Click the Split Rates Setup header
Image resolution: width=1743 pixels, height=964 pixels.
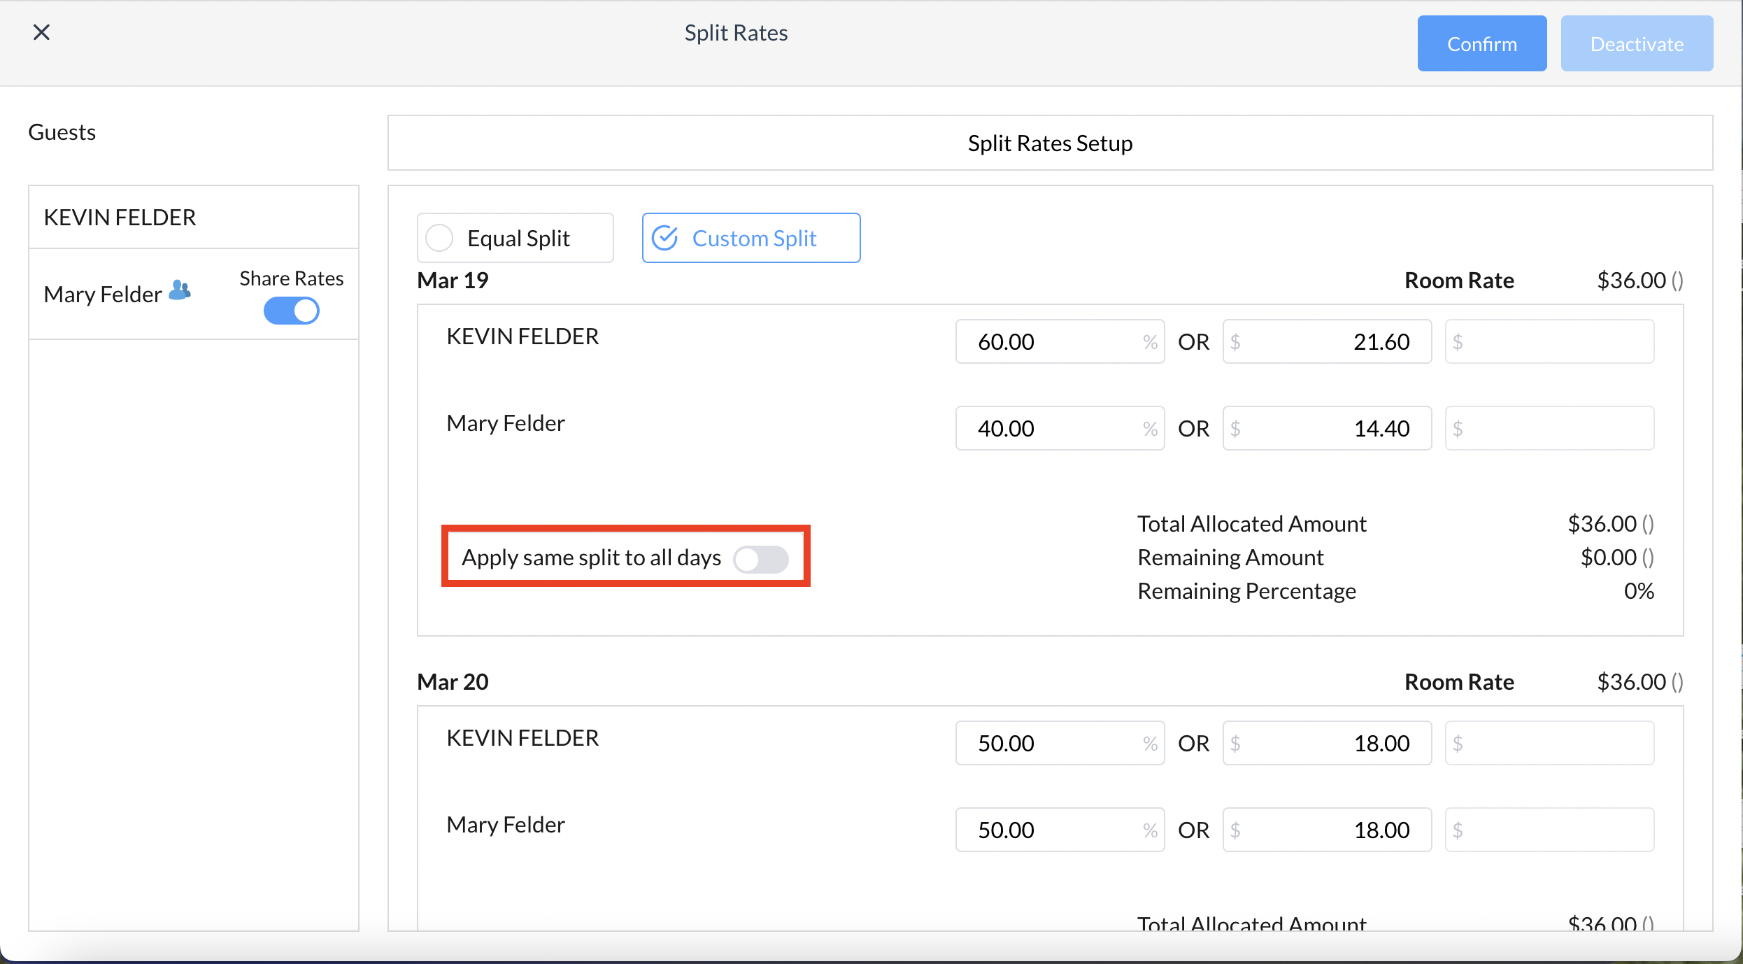point(1050,143)
